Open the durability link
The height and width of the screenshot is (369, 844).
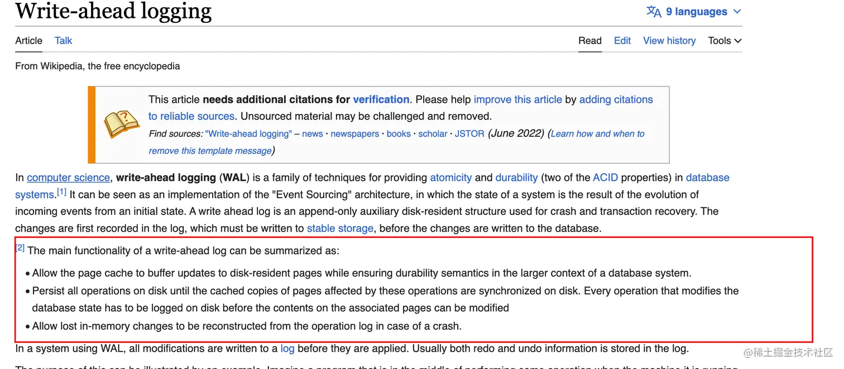pyautogui.click(x=517, y=178)
